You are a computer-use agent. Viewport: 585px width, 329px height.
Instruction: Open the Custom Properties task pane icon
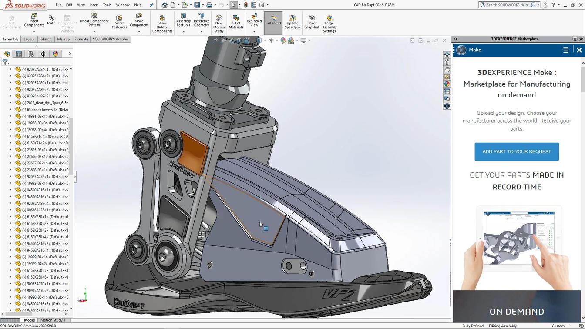[447, 91]
